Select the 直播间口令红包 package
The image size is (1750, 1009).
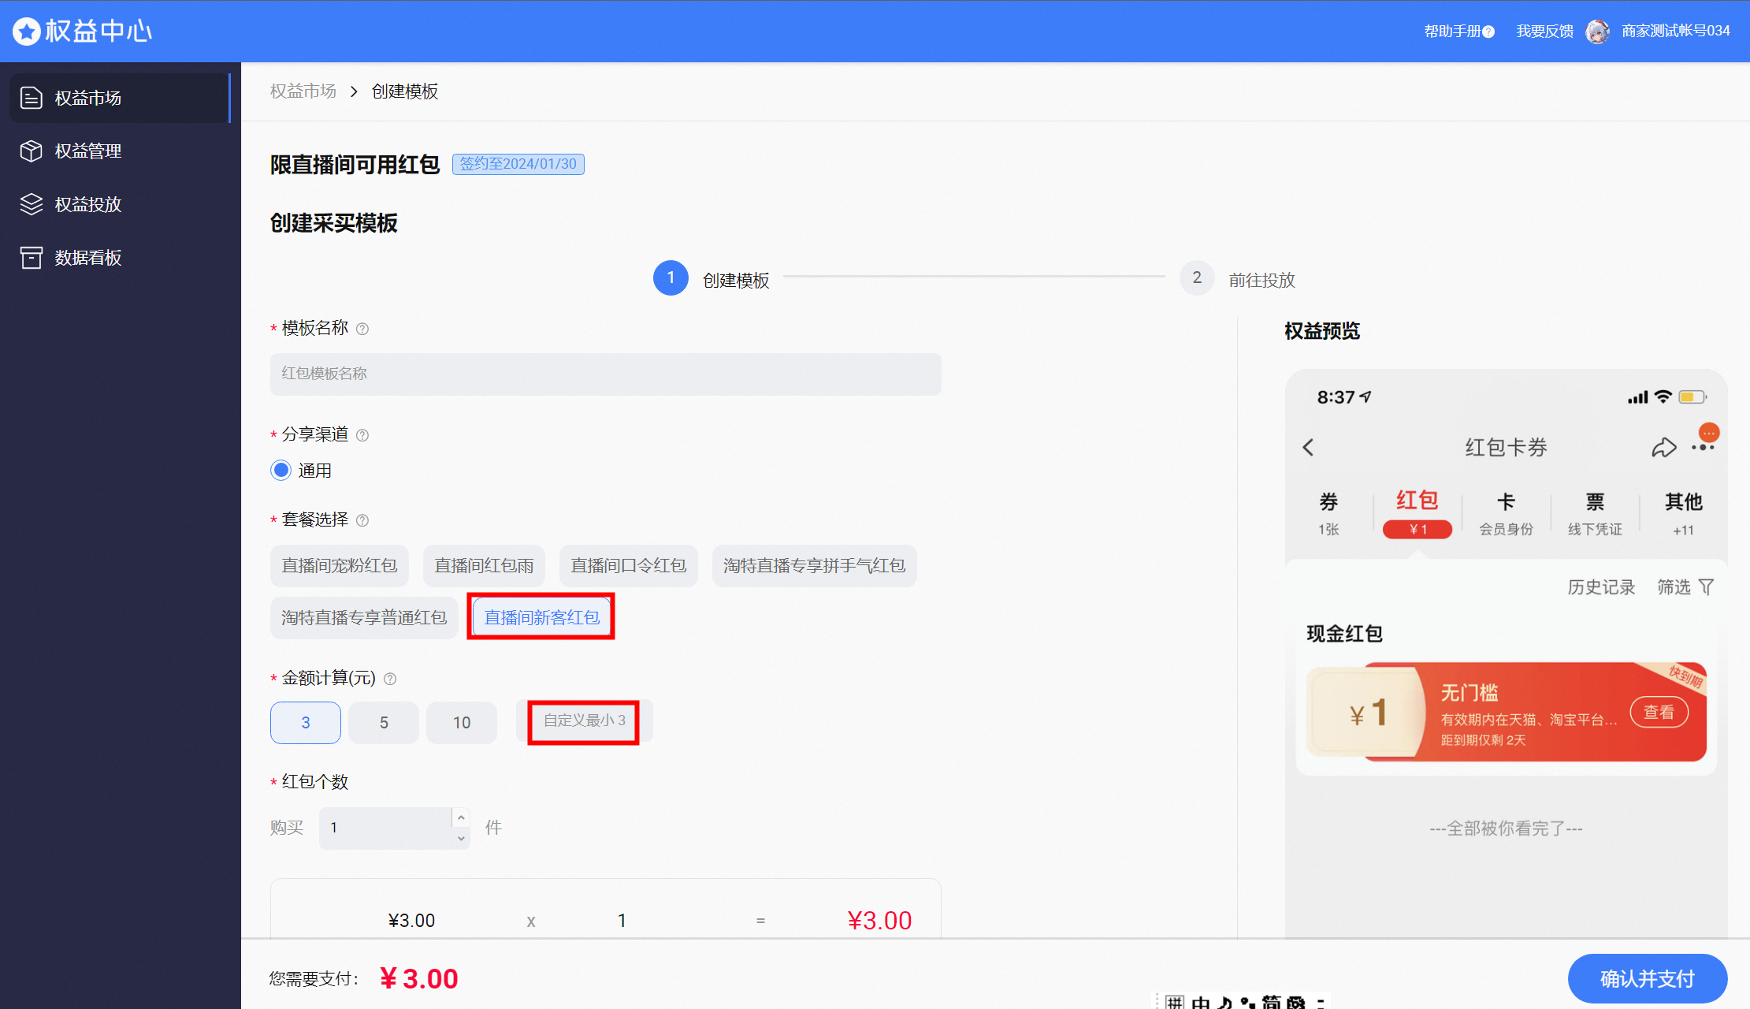point(628,566)
